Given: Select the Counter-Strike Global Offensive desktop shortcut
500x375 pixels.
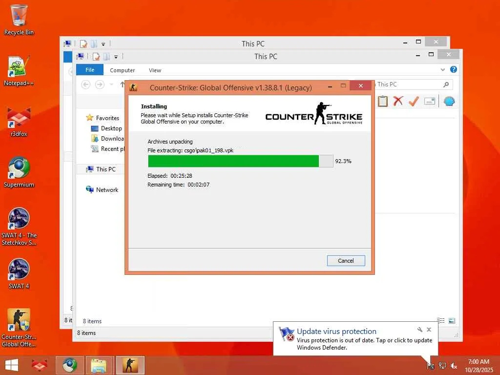Looking at the screenshot, I should click(x=19, y=328).
